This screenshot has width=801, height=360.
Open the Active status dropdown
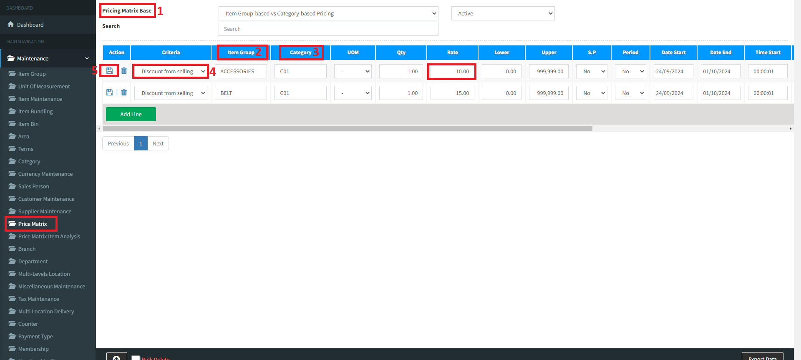[x=503, y=13]
